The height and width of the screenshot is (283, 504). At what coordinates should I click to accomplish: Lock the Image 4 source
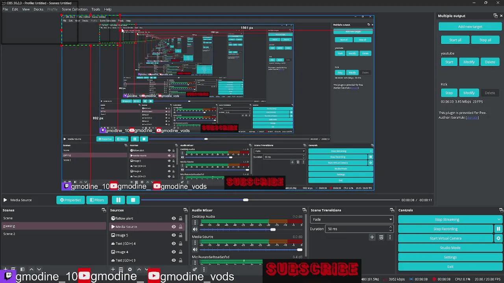pyautogui.click(x=181, y=252)
